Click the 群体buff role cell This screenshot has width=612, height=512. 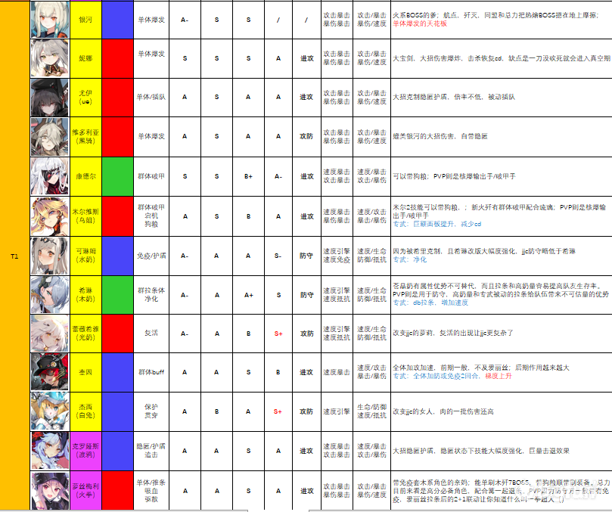[x=151, y=372]
